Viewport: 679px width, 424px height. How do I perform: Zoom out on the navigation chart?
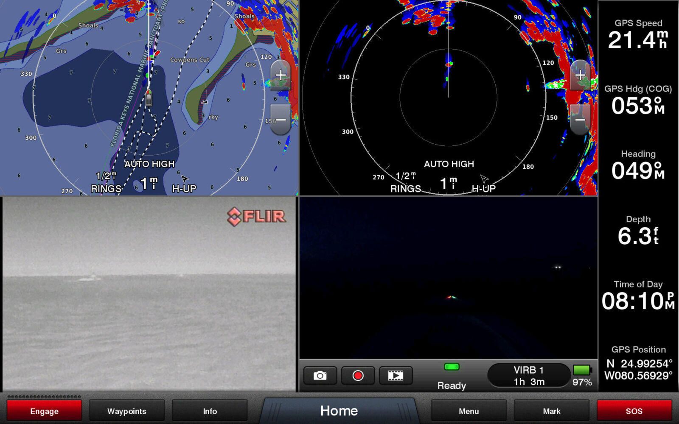pyautogui.click(x=280, y=120)
